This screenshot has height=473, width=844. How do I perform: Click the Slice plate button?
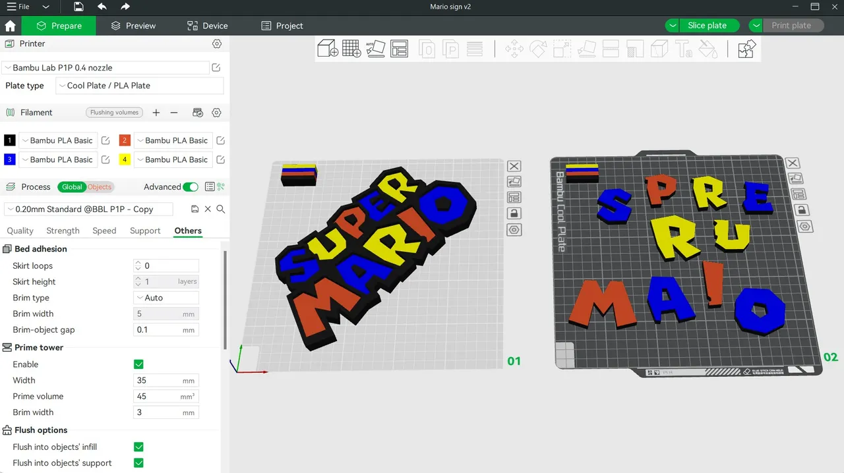[x=708, y=25]
